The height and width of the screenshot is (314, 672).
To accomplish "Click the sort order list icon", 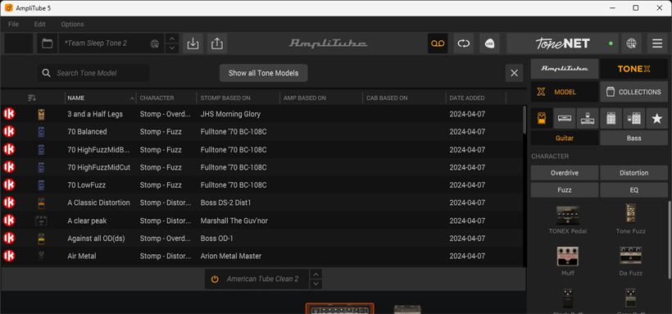I will tap(32, 98).
